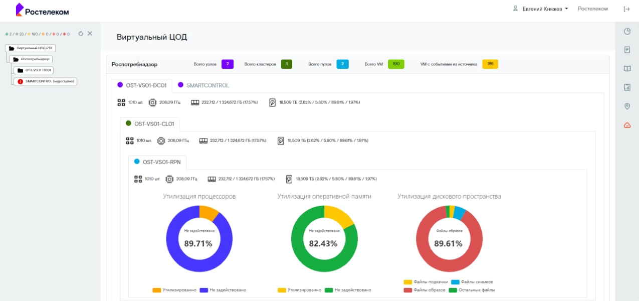Open the pie chart dashboard icon in sidebar
The width and height of the screenshot is (639, 301).
click(x=626, y=32)
